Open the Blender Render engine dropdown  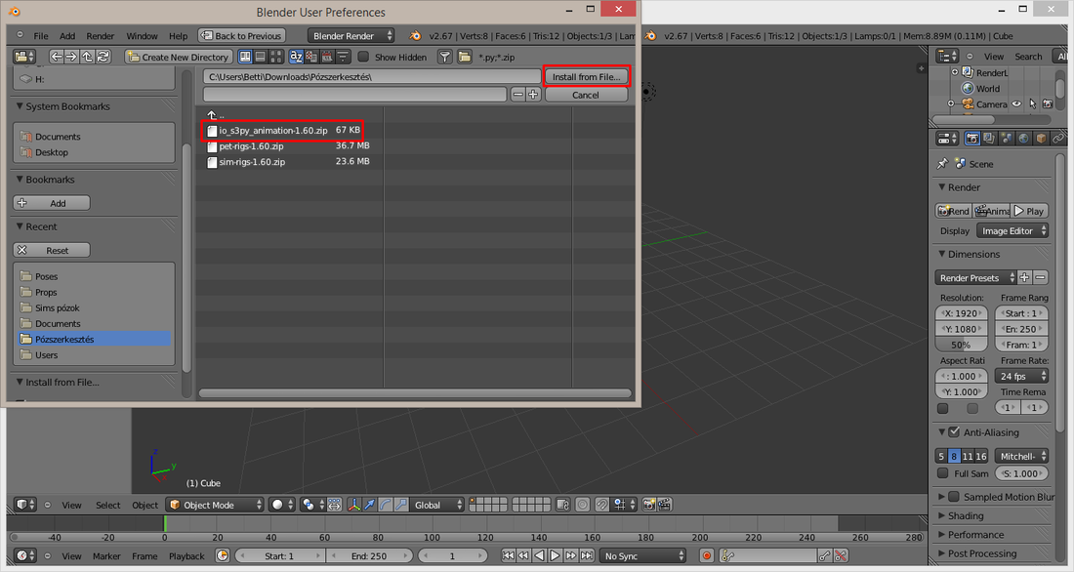pos(351,35)
